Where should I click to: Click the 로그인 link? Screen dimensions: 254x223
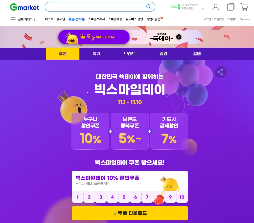point(207,19)
